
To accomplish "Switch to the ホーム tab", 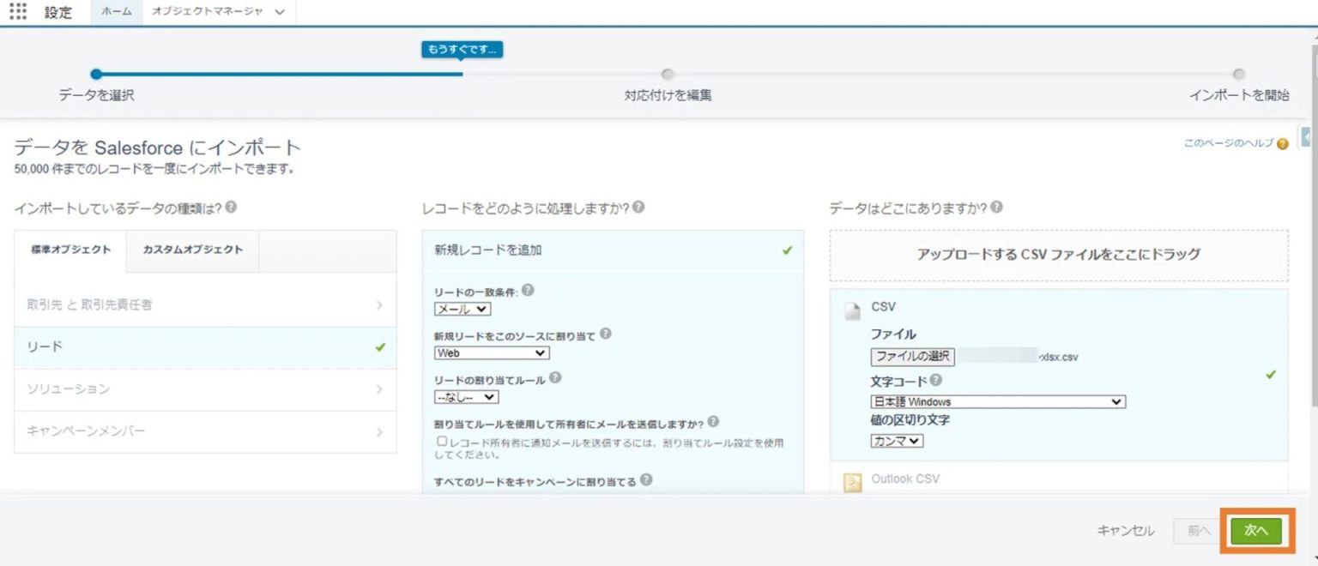I will [x=117, y=13].
